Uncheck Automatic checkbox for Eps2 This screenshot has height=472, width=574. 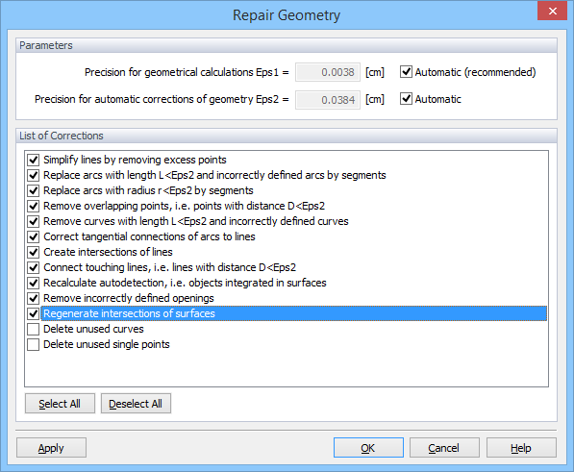tap(406, 99)
